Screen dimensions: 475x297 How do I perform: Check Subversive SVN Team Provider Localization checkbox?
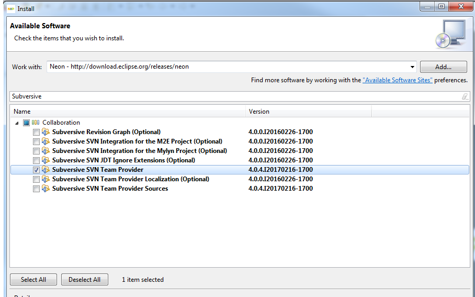point(36,179)
